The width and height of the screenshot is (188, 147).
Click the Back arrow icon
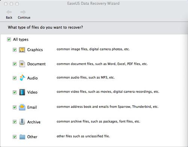[9, 12]
